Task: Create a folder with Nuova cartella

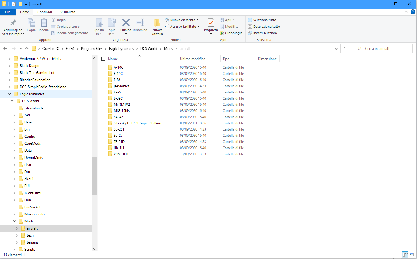Action: 157,27
